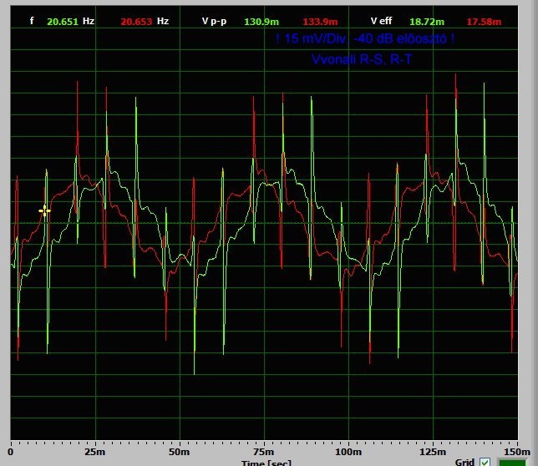538x466 pixels.
Task: Click the 125m time axis label
Action: click(x=433, y=452)
